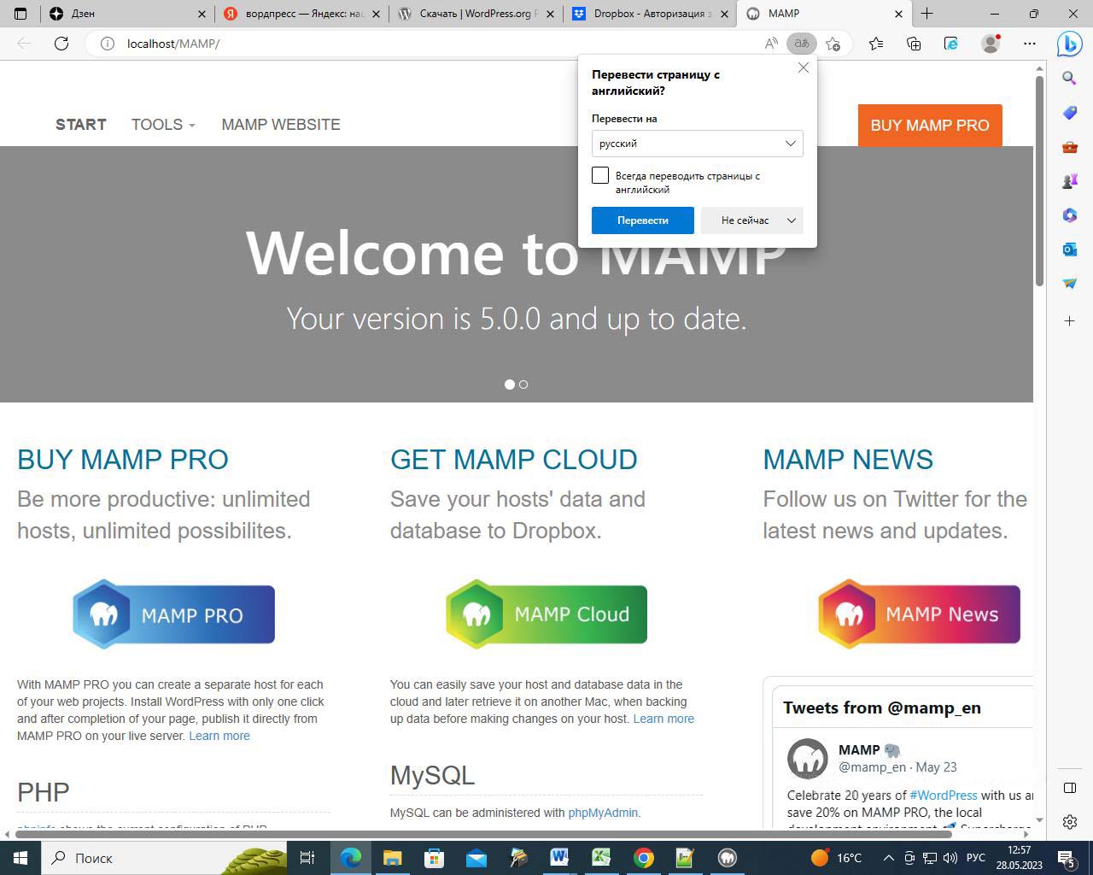The width and height of the screenshot is (1093, 875).
Task: Switch to the Dropbox browser tab
Action: [649, 14]
